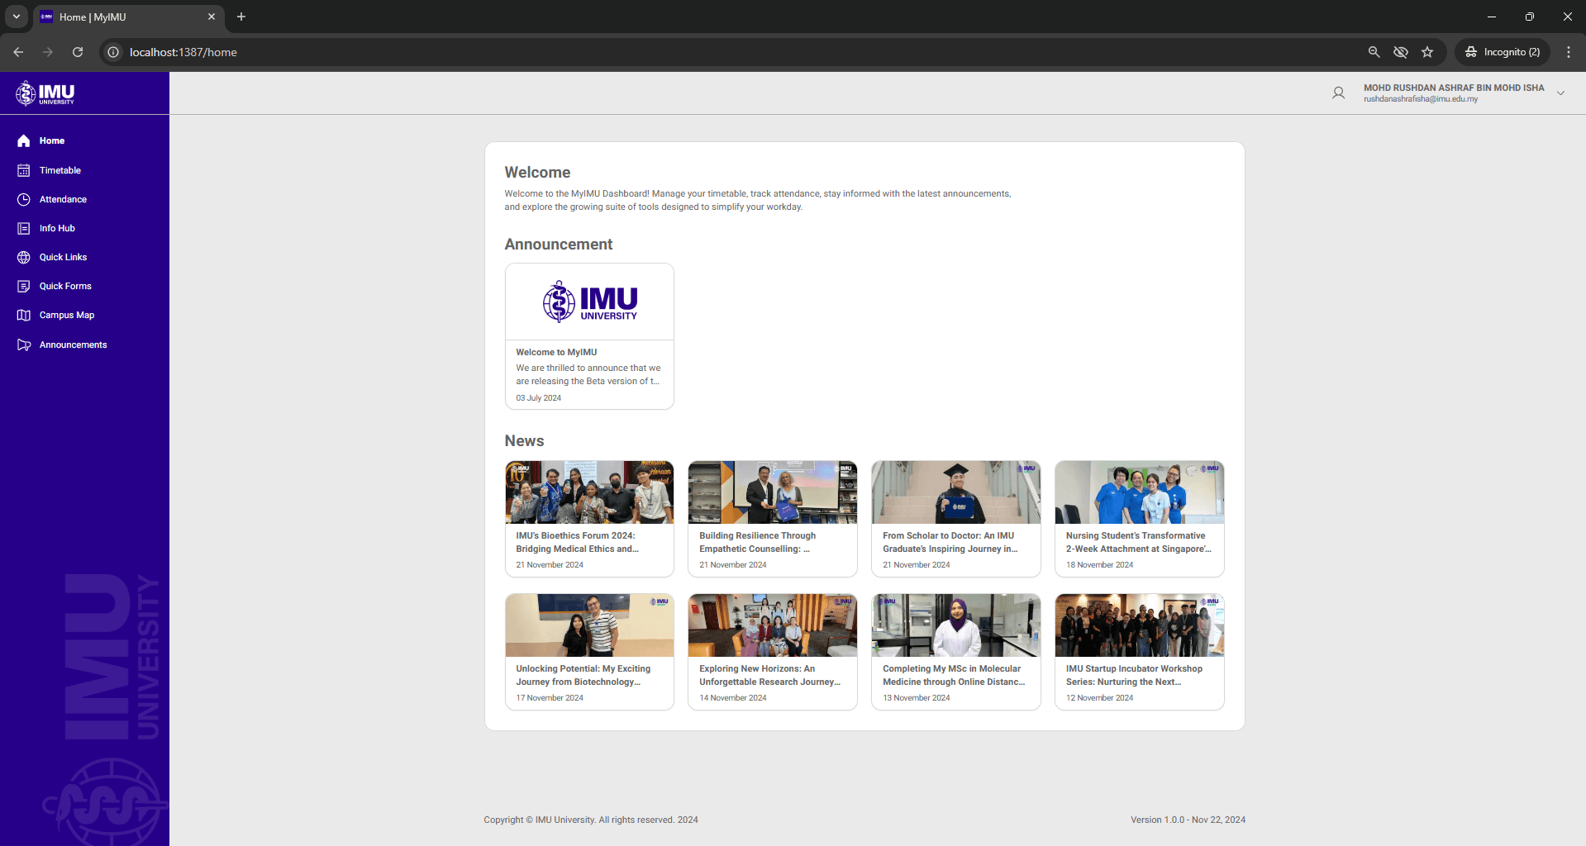Click the Incognito (2) profile badge
Viewport: 1586px width, 846px height.
(1502, 51)
